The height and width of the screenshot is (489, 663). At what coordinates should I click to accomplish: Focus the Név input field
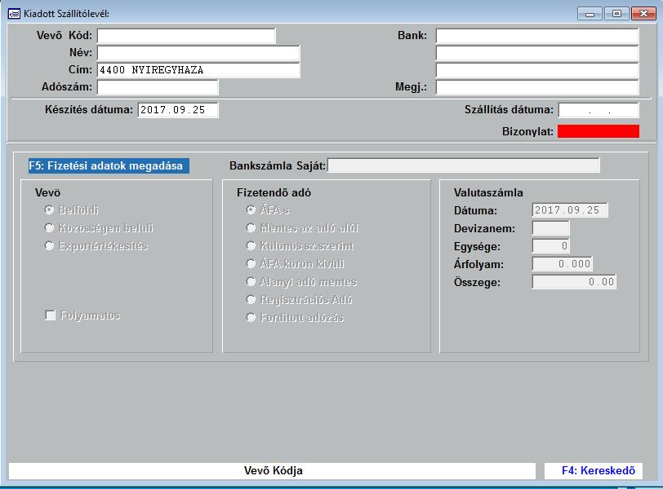pos(198,53)
